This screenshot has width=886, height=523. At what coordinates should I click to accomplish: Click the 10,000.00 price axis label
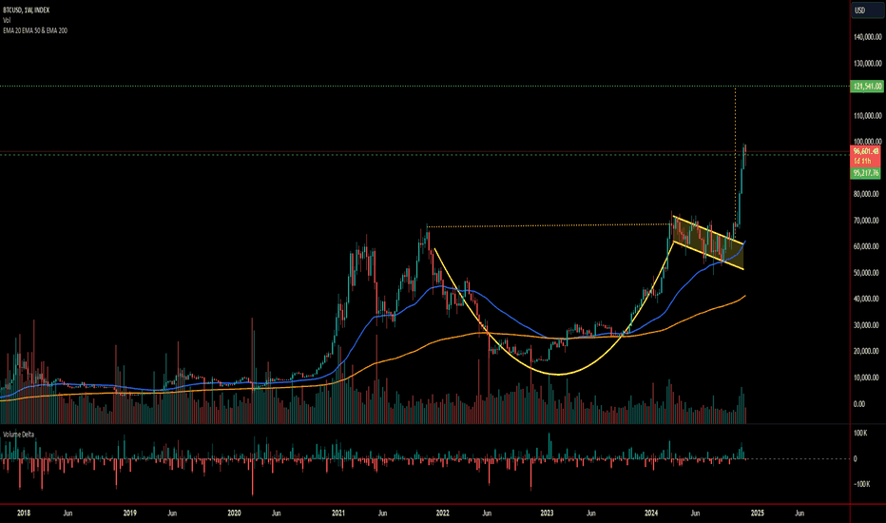pyautogui.click(x=867, y=378)
